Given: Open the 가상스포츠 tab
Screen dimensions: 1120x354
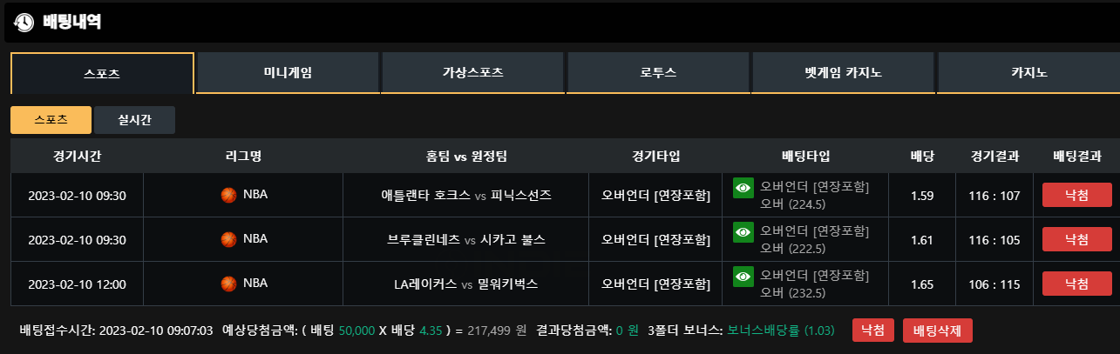Looking at the screenshot, I should click(472, 73).
